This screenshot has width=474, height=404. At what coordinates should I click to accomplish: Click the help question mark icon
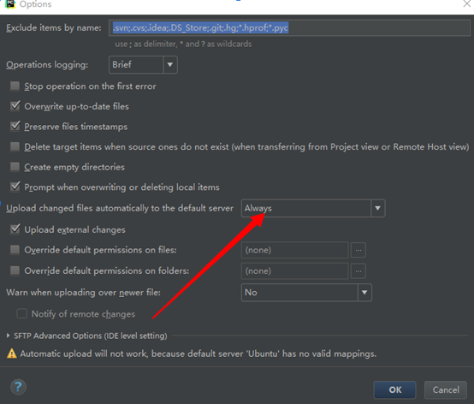(x=18, y=387)
